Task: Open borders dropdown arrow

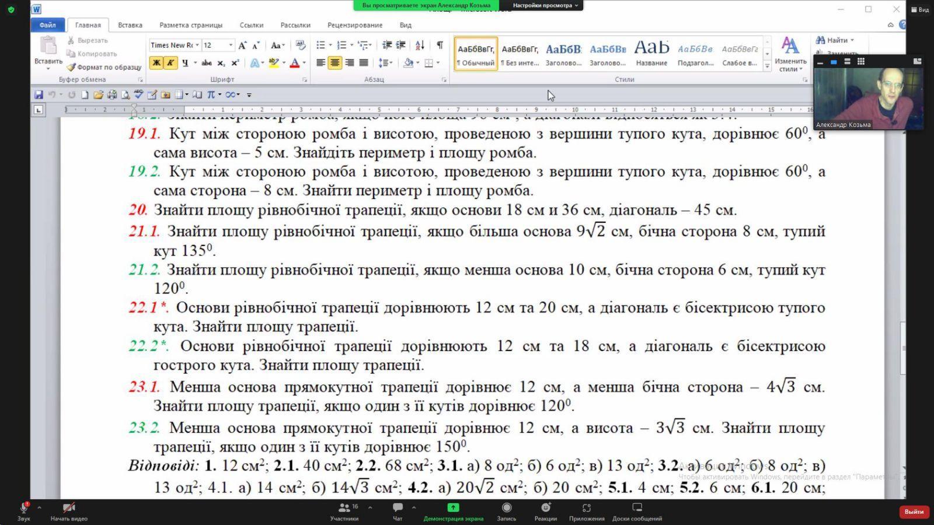Action: click(438, 63)
